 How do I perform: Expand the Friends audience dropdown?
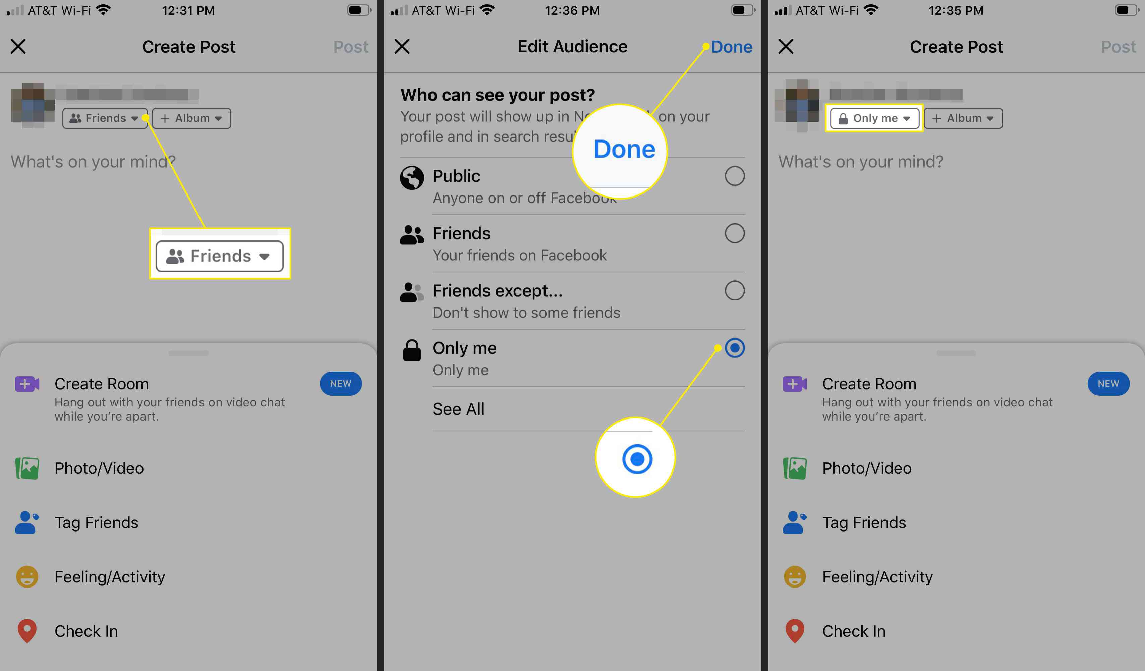coord(104,117)
